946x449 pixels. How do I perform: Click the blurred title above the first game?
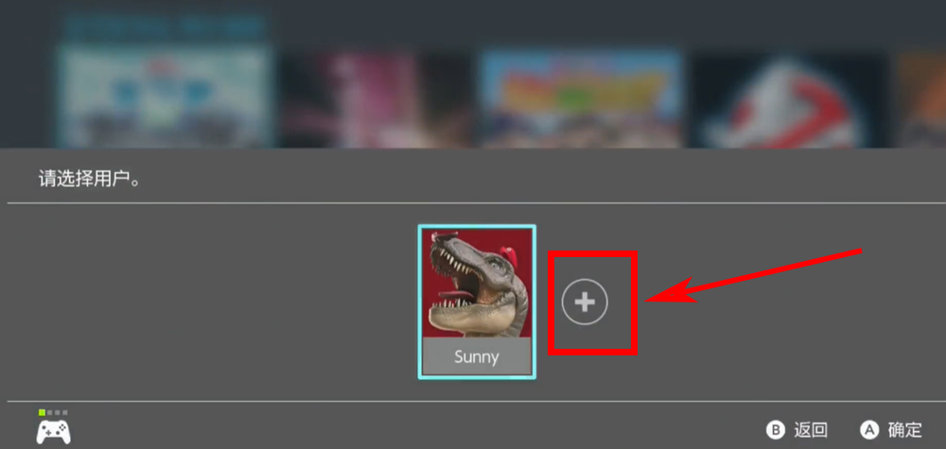coord(164,27)
